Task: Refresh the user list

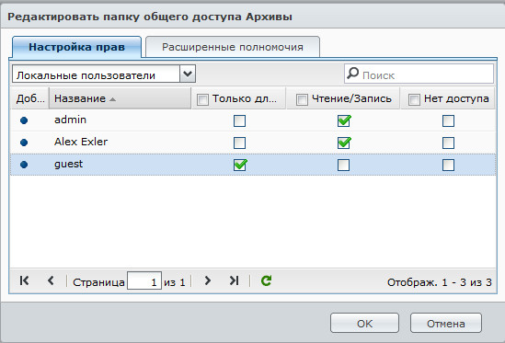Action: tap(266, 280)
